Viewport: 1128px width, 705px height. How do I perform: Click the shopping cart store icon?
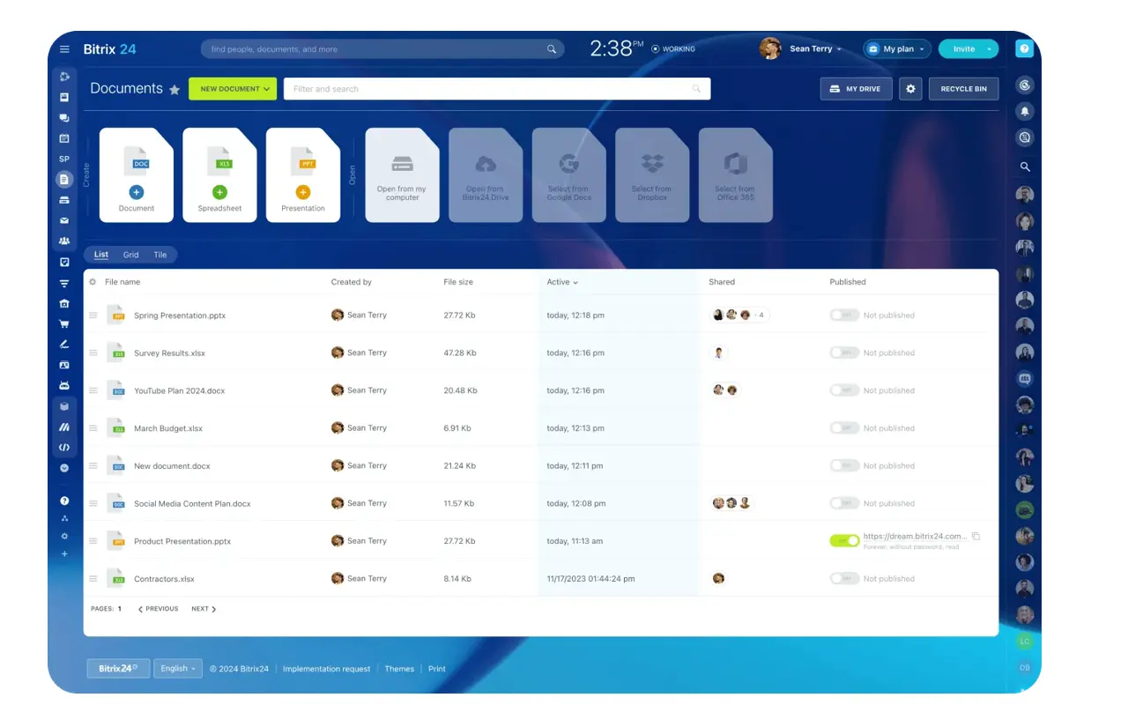pyautogui.click(x=63, y=323)
